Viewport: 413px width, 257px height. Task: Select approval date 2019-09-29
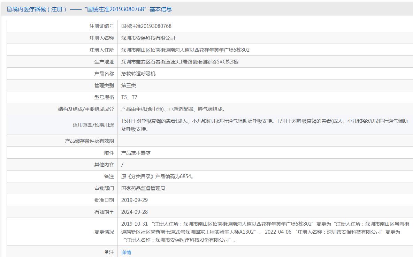click(134, 200)
